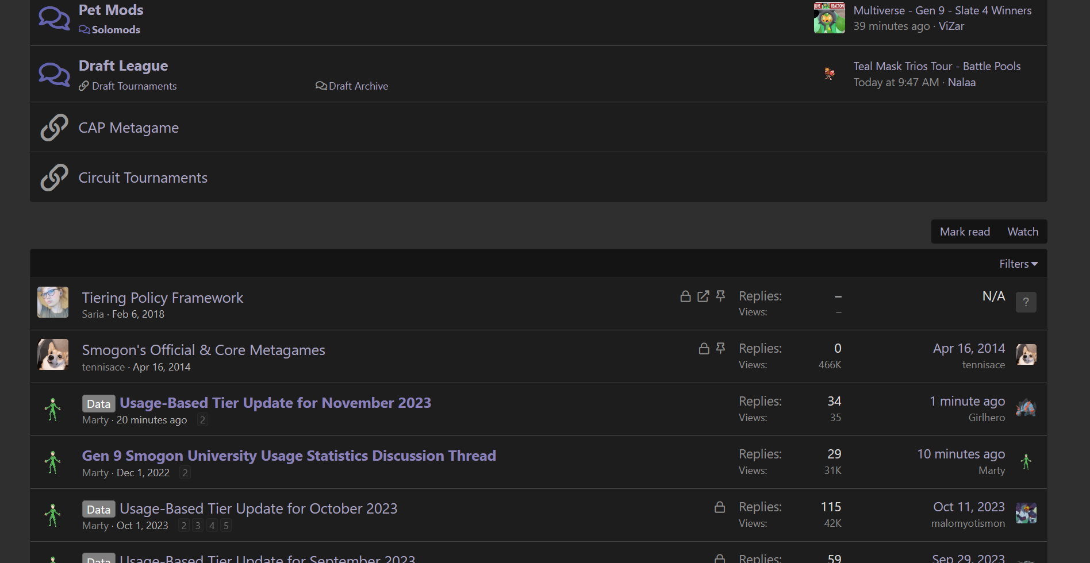Click the Data prefix on October 2023 thread
The height and width of the screenshot is (563, 1090).
98,509
